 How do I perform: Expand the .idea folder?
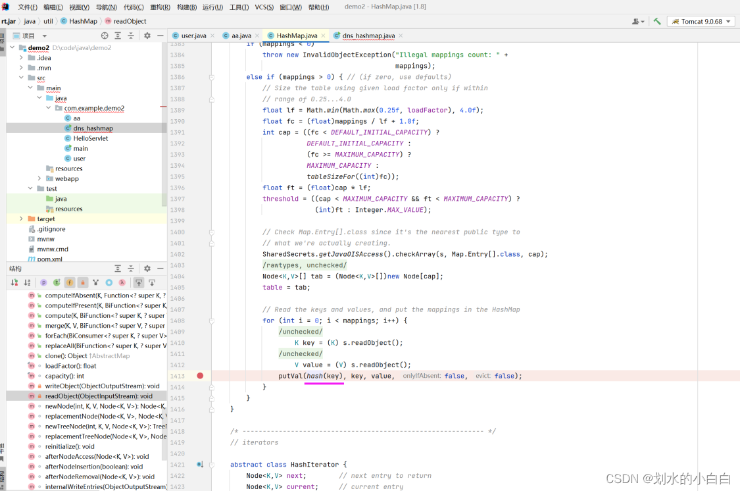click(x=21, y=58)
